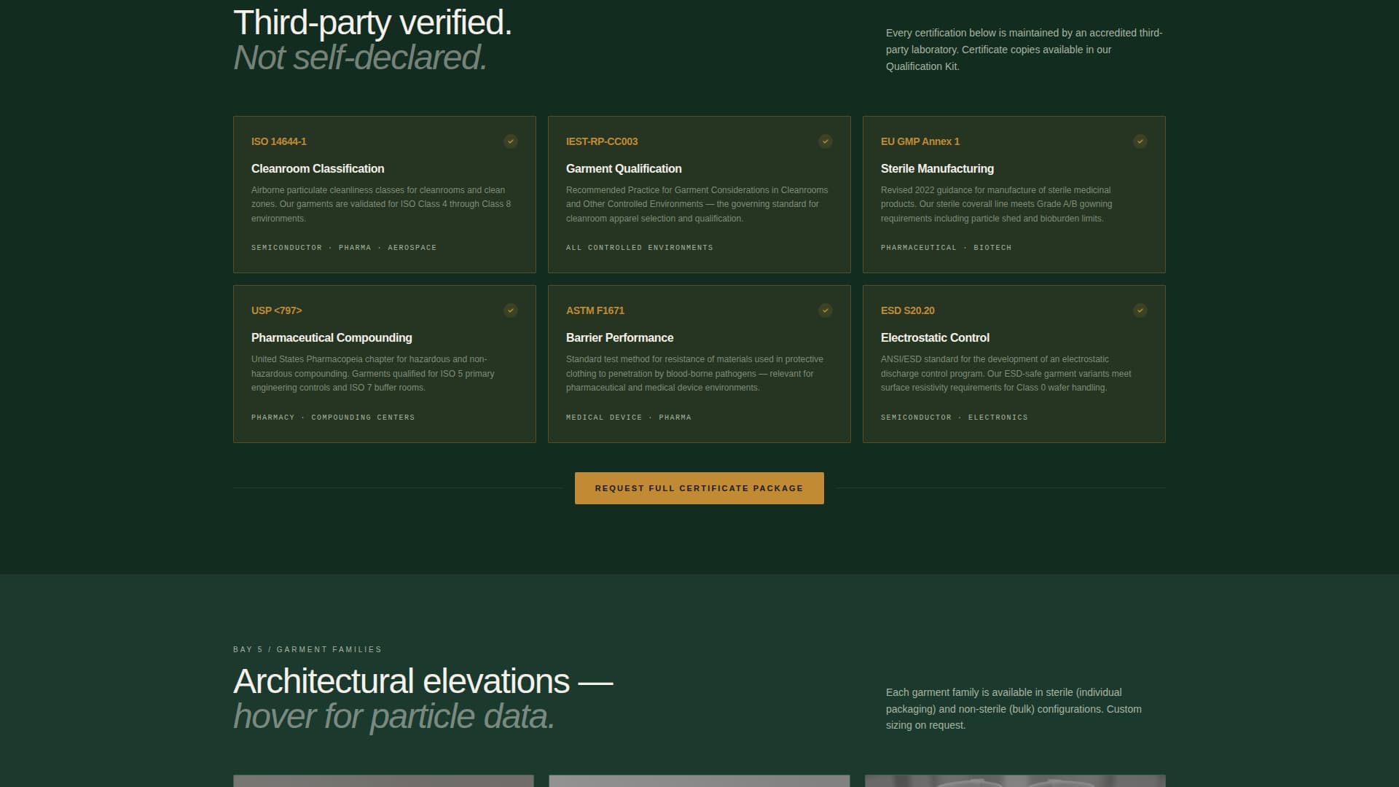Click the middle garment family thumbnail
This screenshot has height=787, width=1399.
click(x=699, y=780)
